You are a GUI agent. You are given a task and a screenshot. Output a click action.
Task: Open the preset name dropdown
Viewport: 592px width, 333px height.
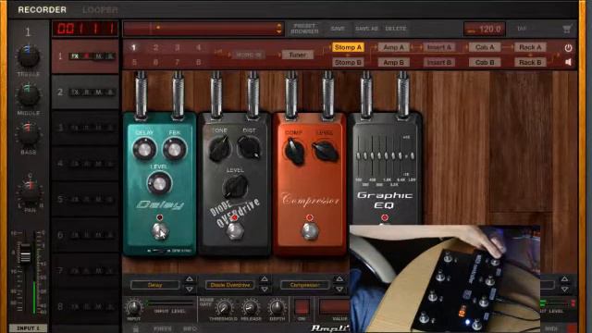[x=203, y=29]
